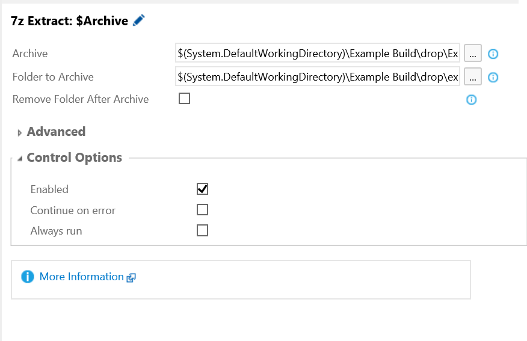
Task: Click inside the Archive path input field
Action: point(318,53)
